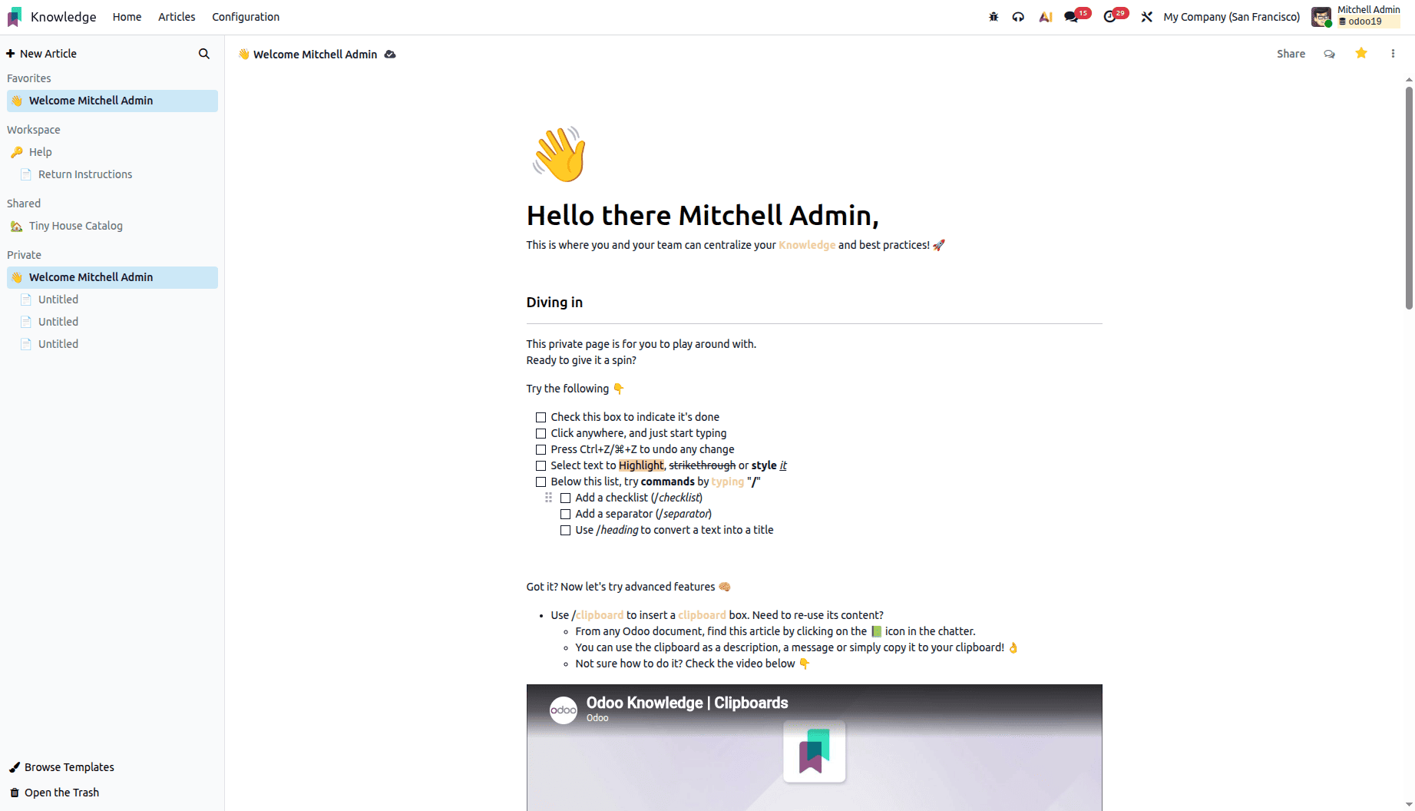The height and width of the screenshot is (811, 1415).
Task: Click the orange 'Knowledge' word in intro
Action: 807,245
